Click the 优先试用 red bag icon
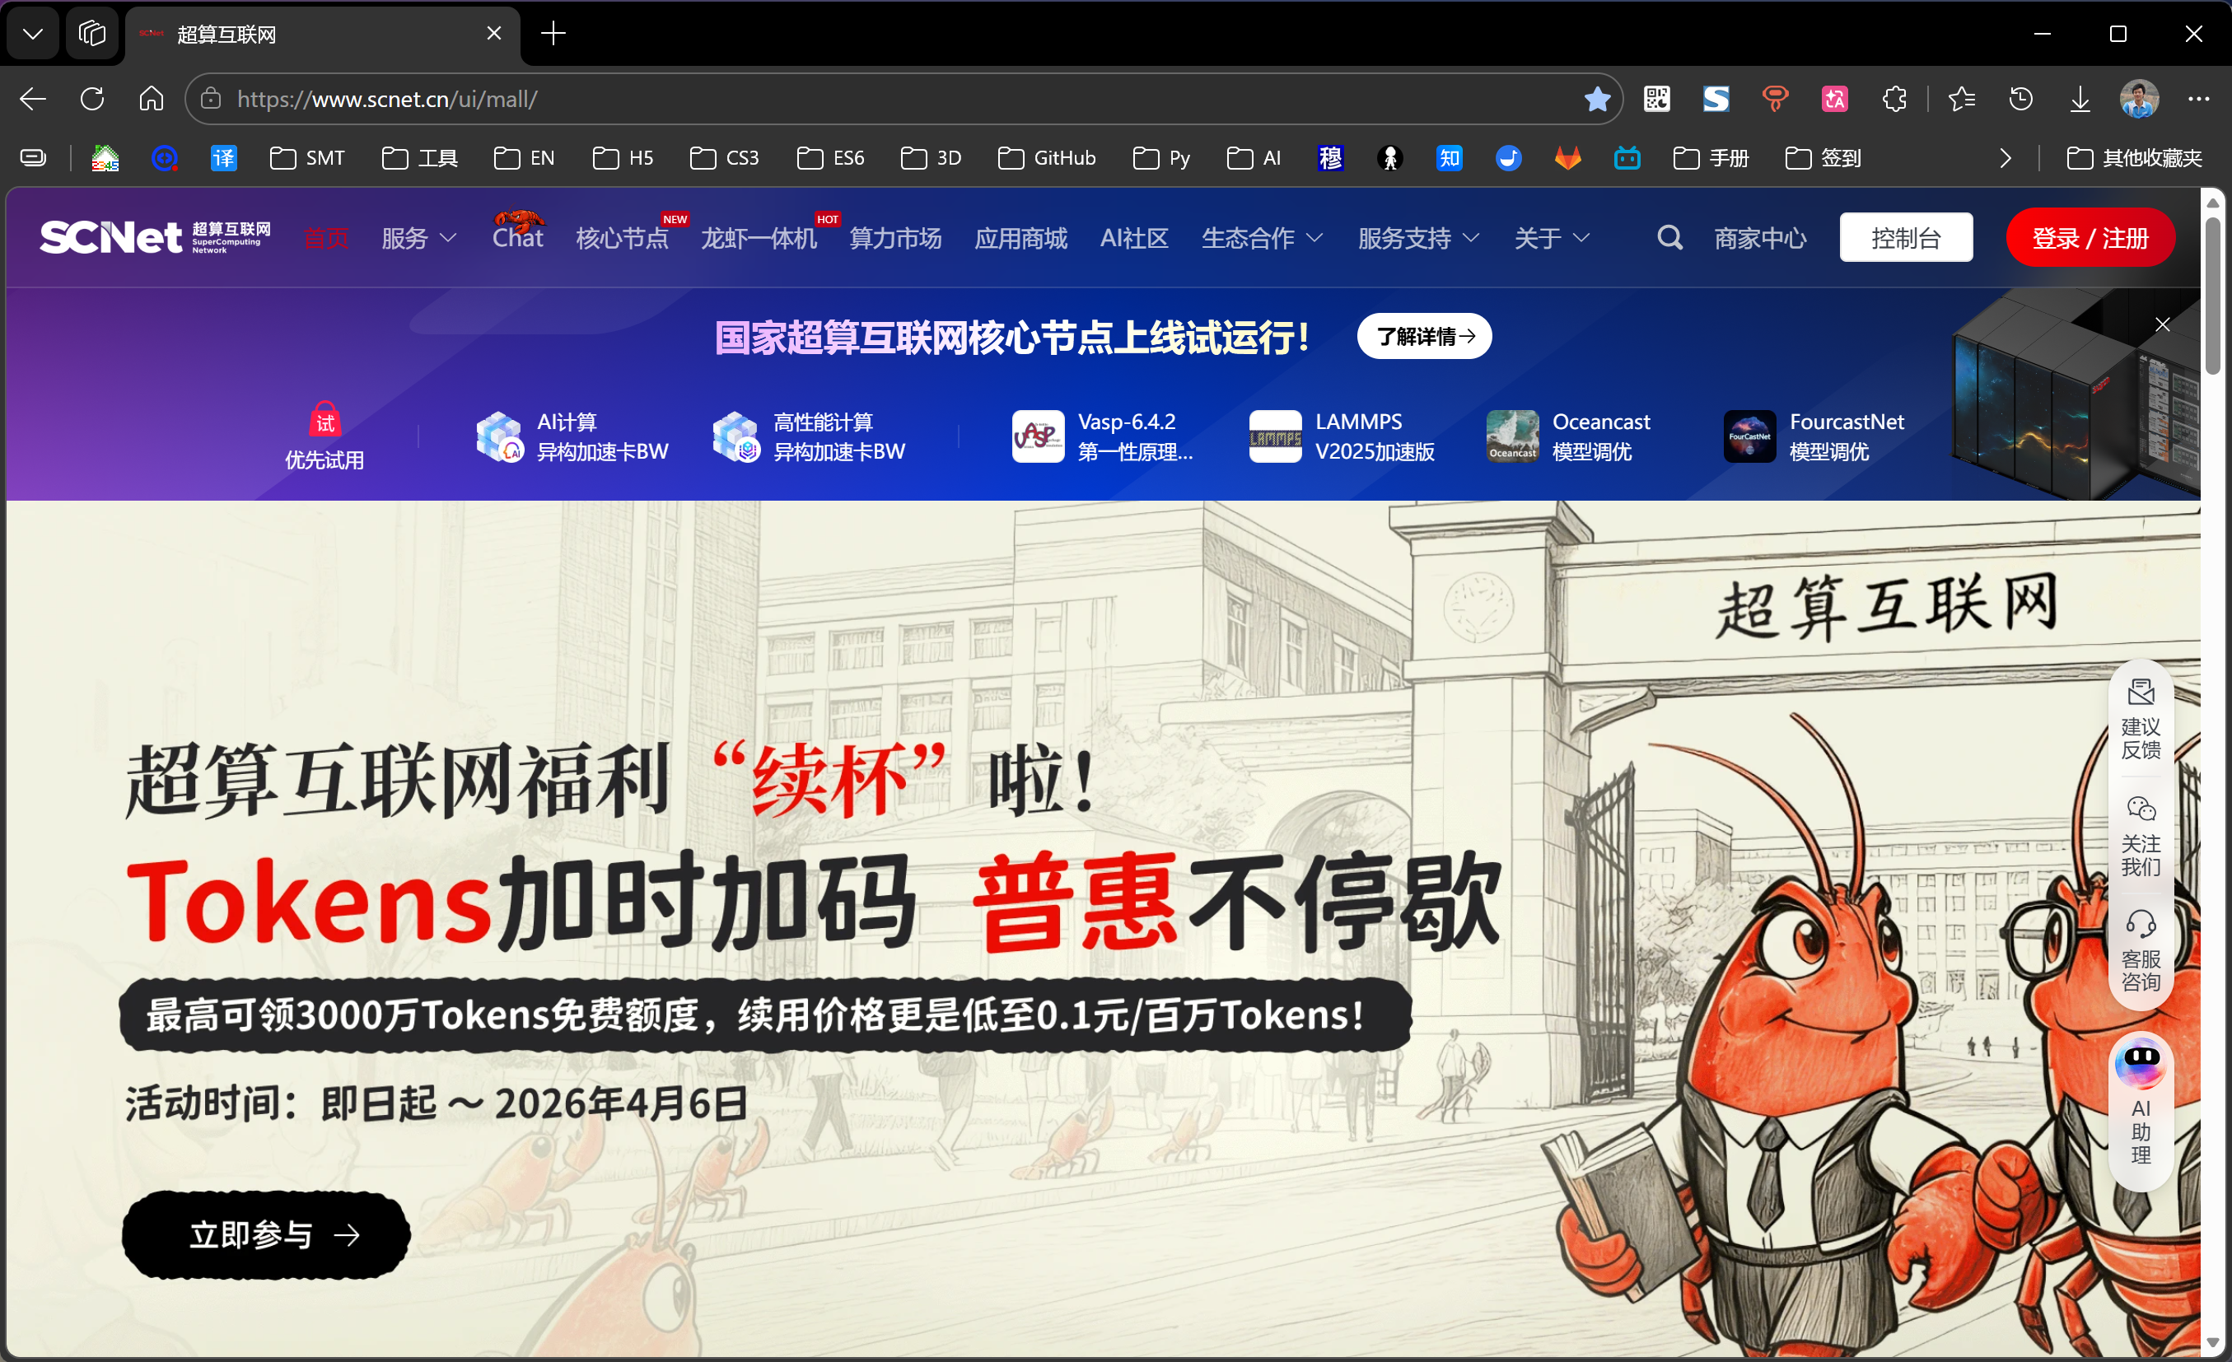 [x=325, y=420]
